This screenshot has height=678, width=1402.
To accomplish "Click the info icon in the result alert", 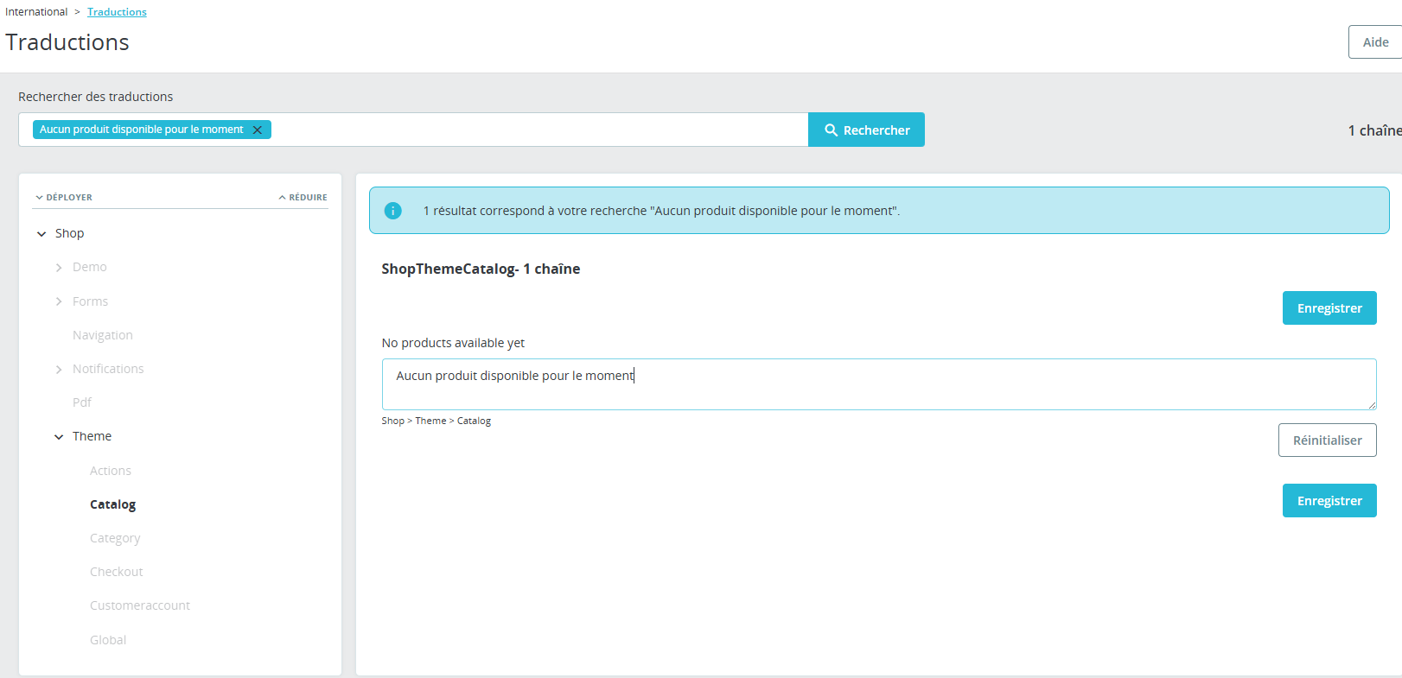I will (392, 211).
